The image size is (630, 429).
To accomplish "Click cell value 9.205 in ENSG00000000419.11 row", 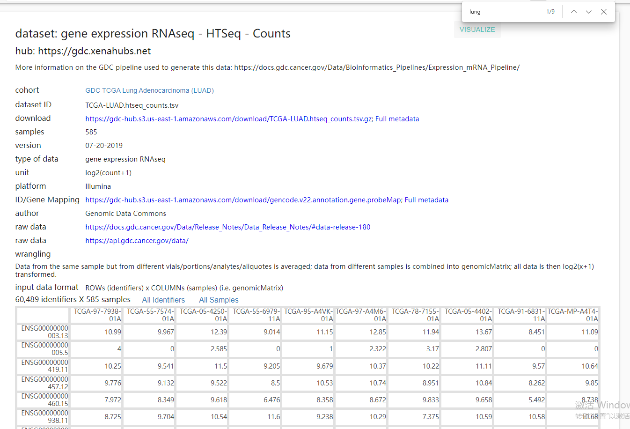I will (271, 366).
